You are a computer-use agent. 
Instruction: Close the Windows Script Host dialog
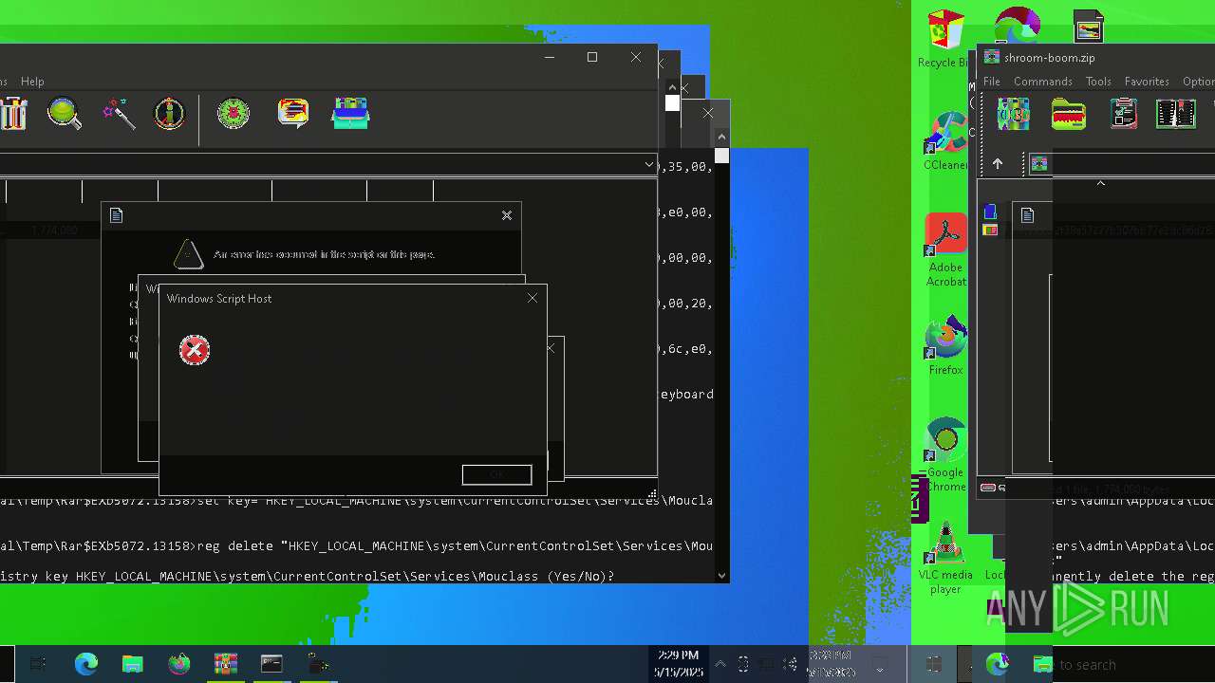tap(533, 298)
